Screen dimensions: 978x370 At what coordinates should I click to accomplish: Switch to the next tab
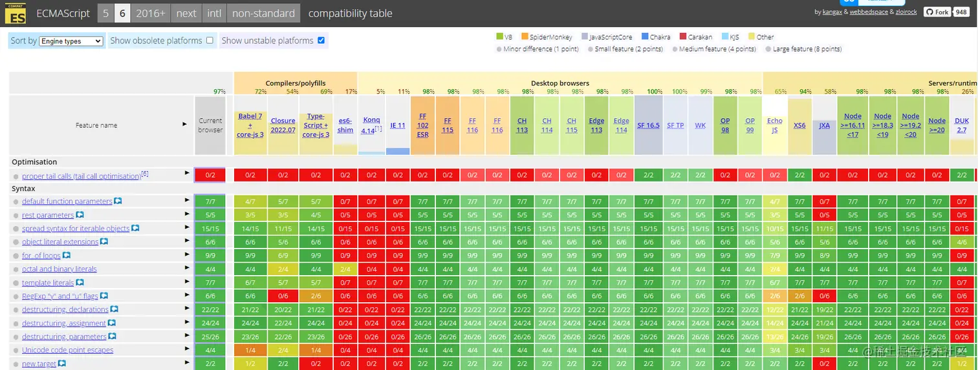pos(186,13)
